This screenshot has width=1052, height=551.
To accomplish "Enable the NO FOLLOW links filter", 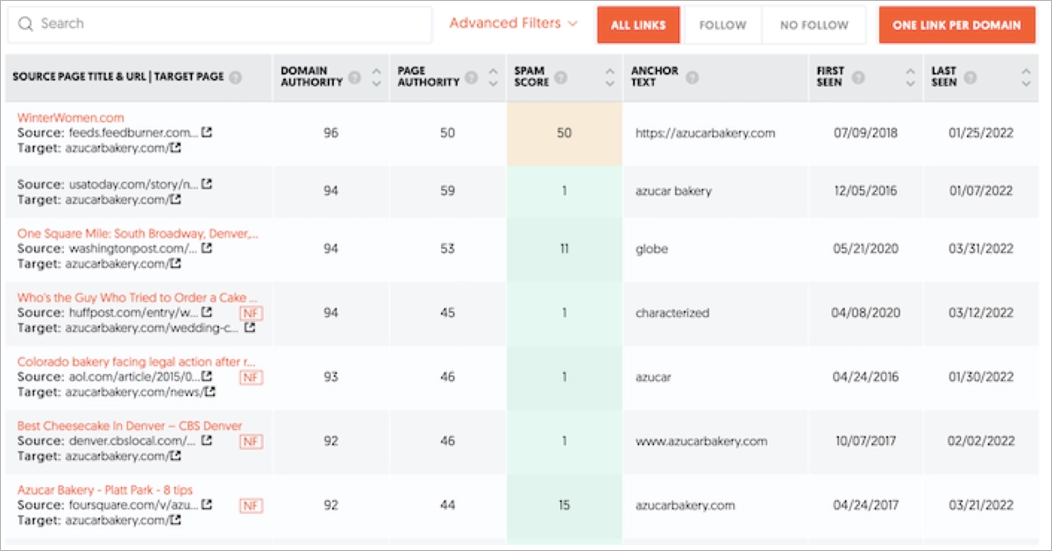I will point(813,25).
